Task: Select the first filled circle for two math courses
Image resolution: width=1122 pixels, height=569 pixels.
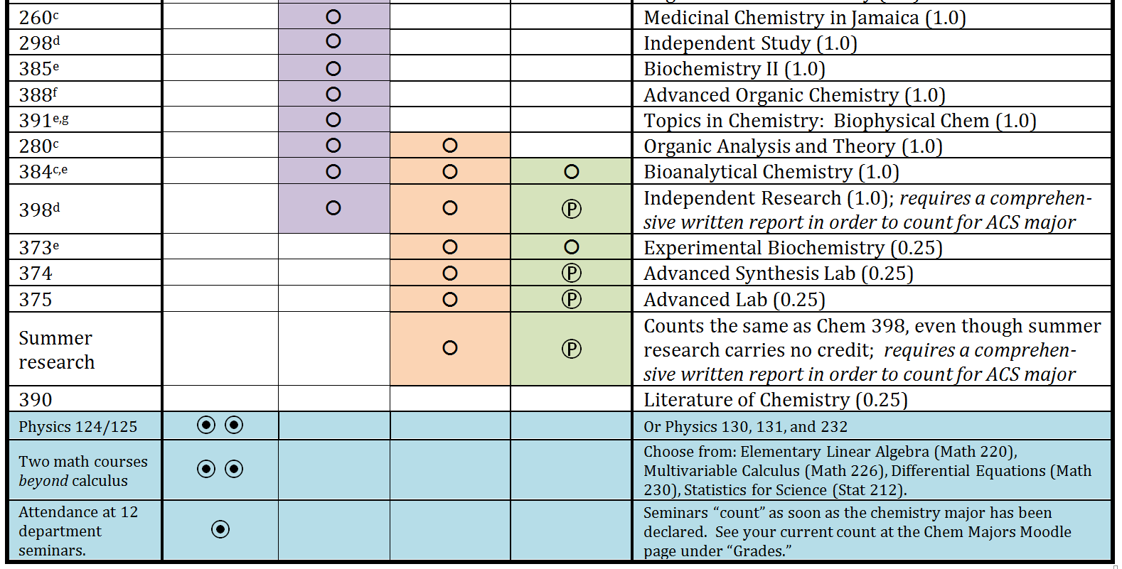Action: click(206, 469)
